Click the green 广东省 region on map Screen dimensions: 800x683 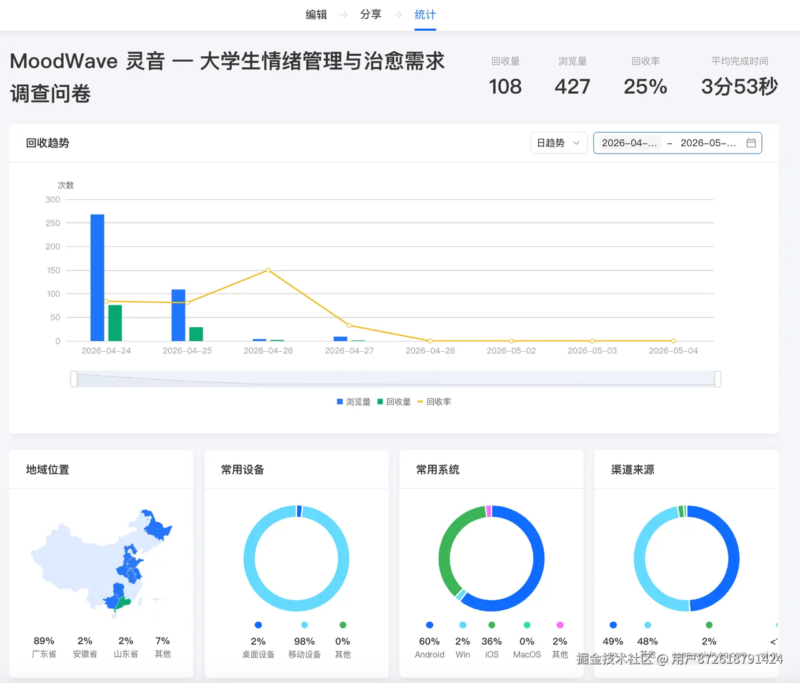tap(123, 603)
